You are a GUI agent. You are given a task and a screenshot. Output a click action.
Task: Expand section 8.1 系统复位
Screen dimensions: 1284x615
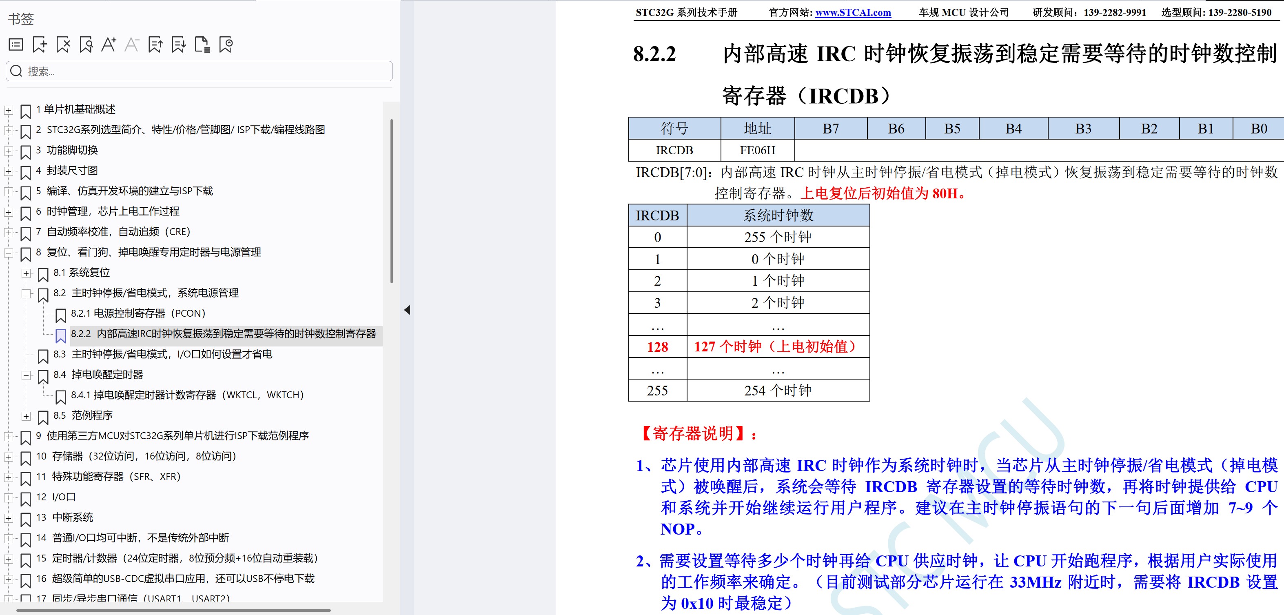26,273
